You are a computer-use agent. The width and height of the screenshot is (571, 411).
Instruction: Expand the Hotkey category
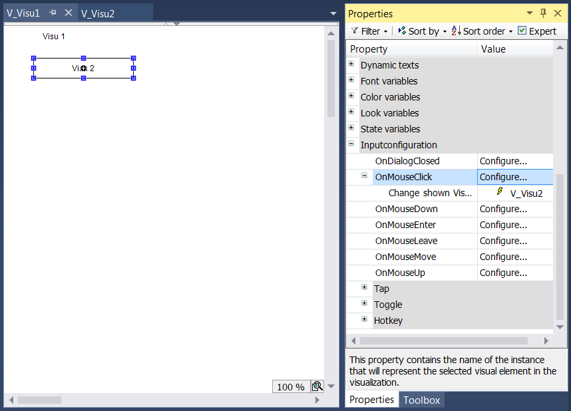(x=364, y=319)
